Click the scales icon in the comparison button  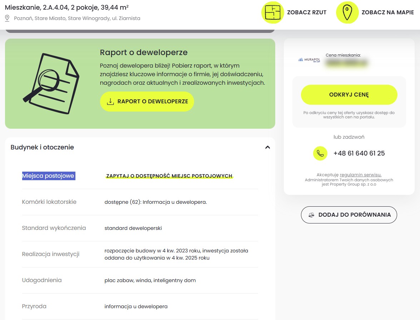click(x=312, y=215)
